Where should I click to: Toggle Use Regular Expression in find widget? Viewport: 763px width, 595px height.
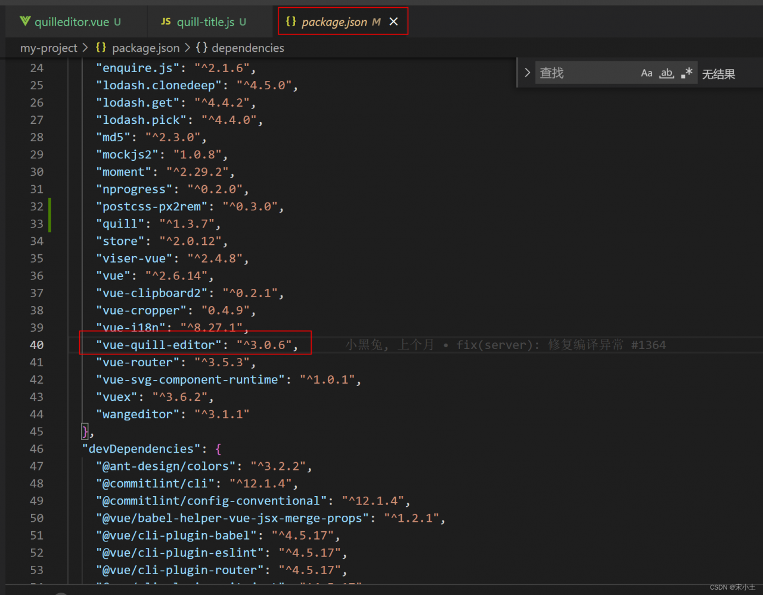(687, 73)
